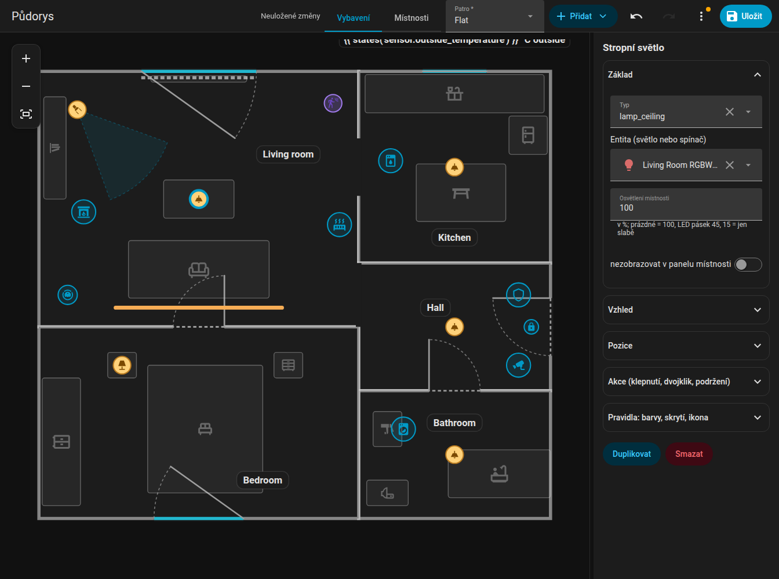Clear the Living Room RGBW entity
The width and height of the screenshot is (779, 579).
(730, 165)
